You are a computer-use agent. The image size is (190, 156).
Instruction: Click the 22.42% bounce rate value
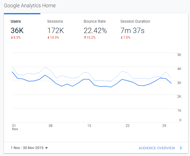95,31
